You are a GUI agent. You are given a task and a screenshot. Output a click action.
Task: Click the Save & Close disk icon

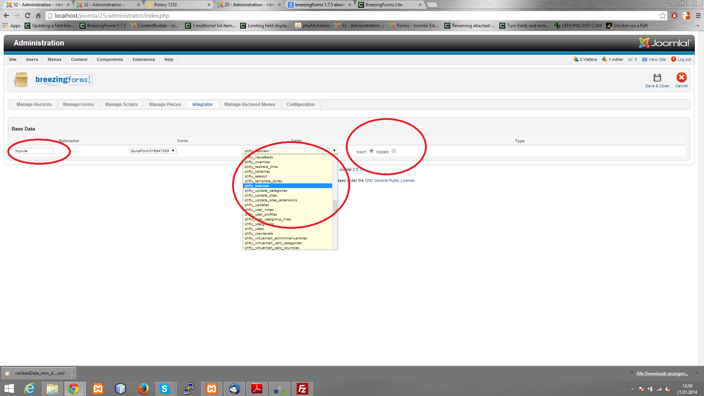657,78
